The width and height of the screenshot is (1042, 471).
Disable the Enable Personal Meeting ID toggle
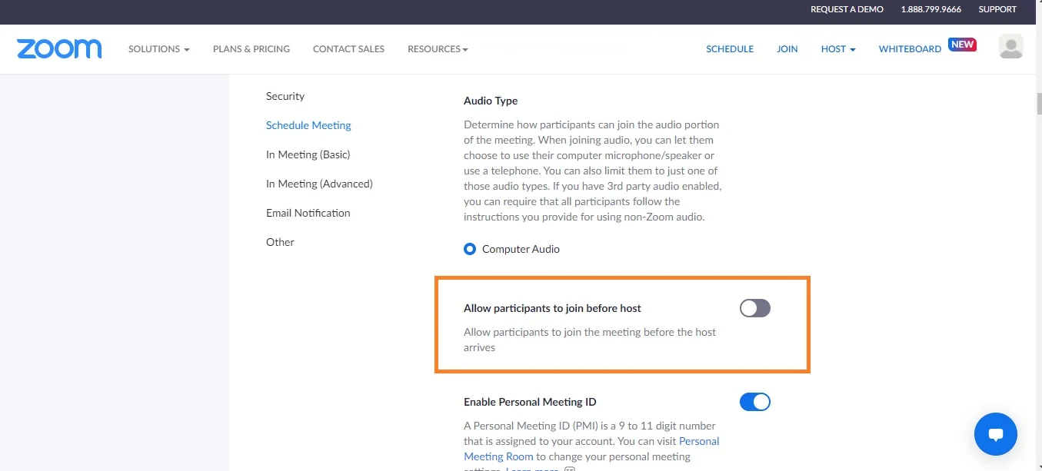(754, 401)
